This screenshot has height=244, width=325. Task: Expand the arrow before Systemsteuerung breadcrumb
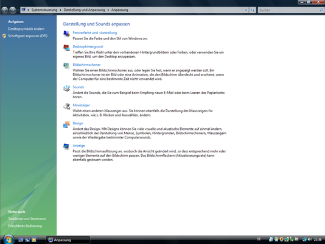pos(29,10)
